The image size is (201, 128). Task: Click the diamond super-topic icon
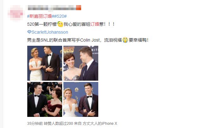29,32
